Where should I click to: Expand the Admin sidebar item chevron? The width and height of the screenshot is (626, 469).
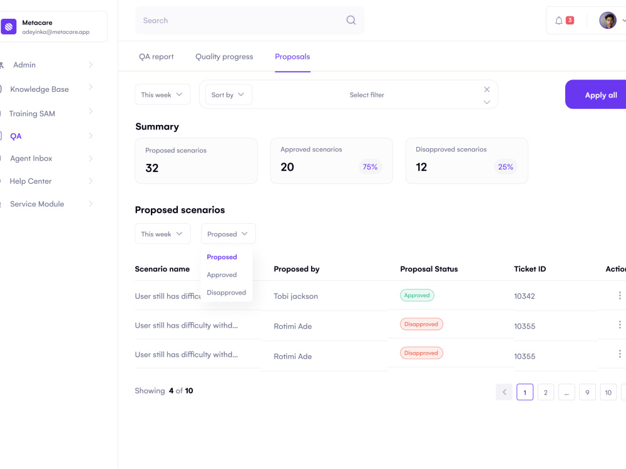(91, 64)
